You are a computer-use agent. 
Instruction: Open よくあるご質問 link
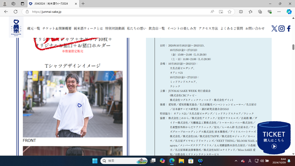[x=231, y=29]
